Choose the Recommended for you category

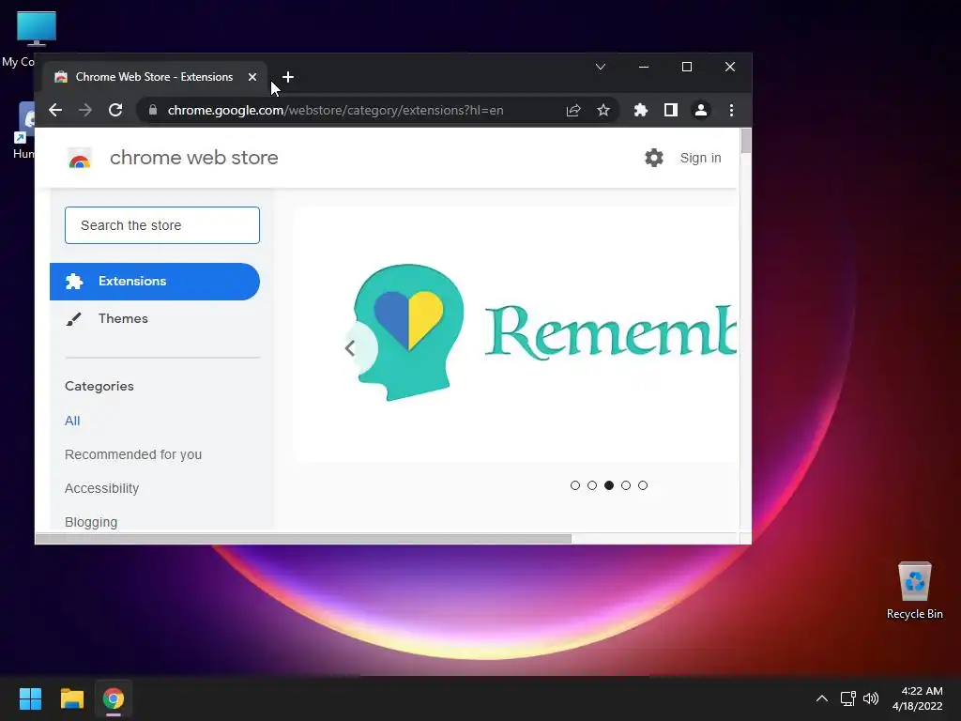point(133,455)
